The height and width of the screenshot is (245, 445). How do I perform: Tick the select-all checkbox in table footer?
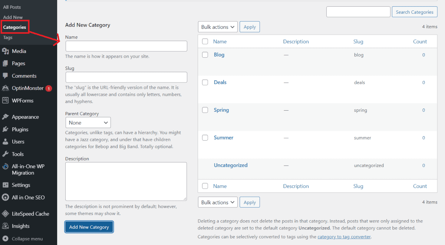coord(205,186)
